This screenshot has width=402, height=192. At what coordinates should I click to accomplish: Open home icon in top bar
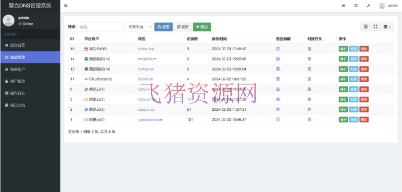(x=343, y=5)
